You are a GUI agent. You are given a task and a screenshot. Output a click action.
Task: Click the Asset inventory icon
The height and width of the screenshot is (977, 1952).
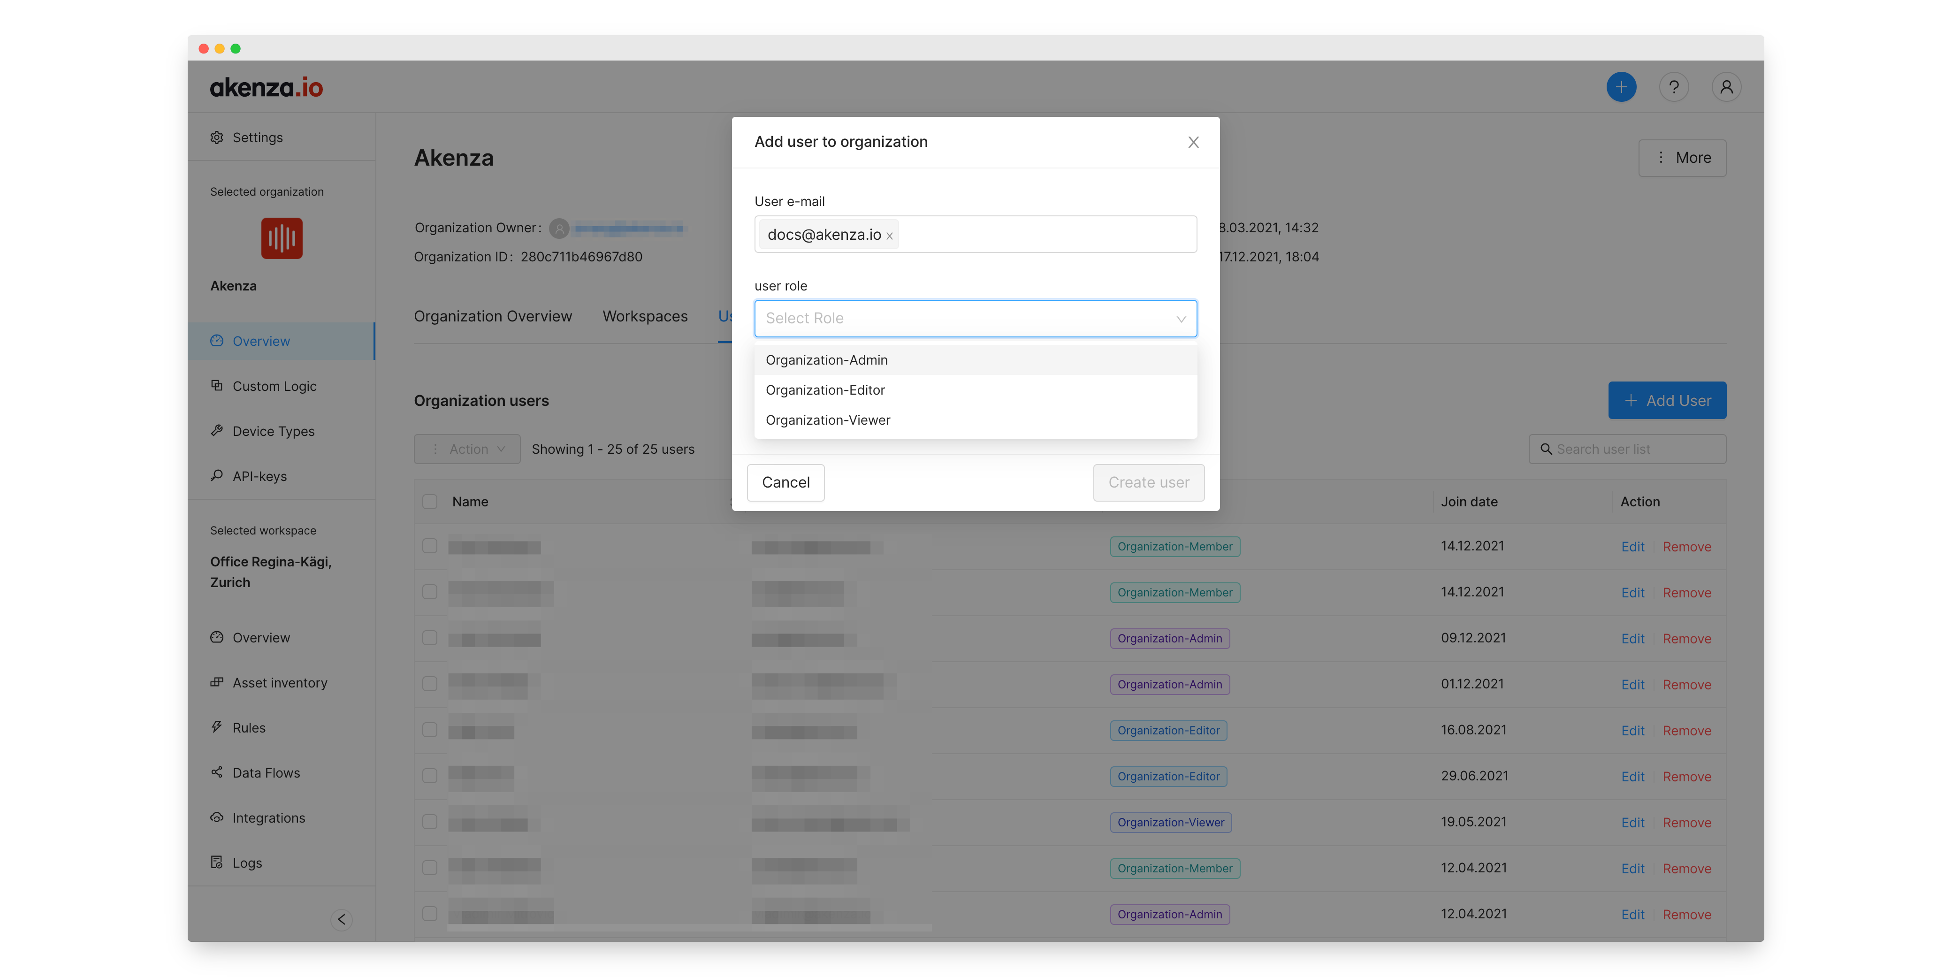217,682
